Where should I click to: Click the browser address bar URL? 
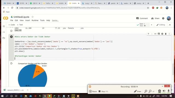[59, 8]
